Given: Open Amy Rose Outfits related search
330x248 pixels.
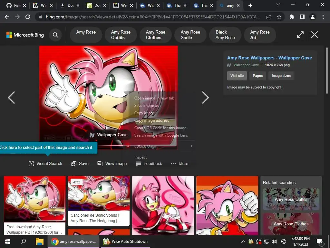Looking at the screenshot, I should click(291, 199).
